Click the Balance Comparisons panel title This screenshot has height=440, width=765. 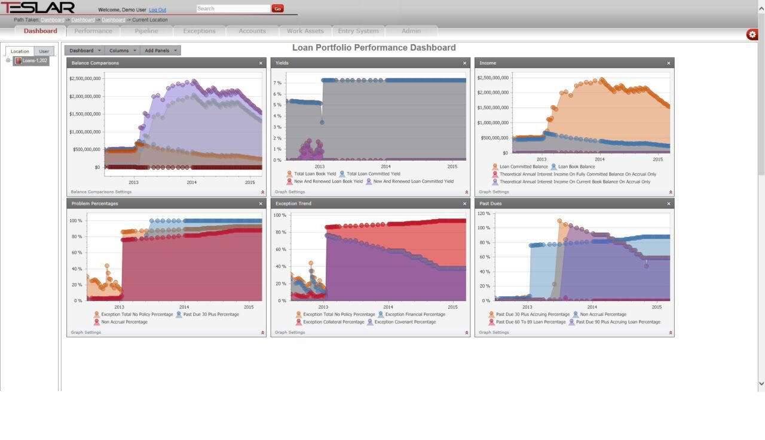pyautogui.click(x=95, y=63)
